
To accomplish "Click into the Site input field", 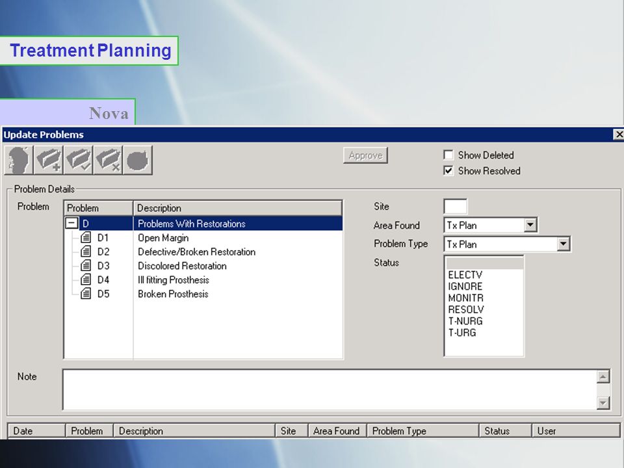I will click(455, 206).
